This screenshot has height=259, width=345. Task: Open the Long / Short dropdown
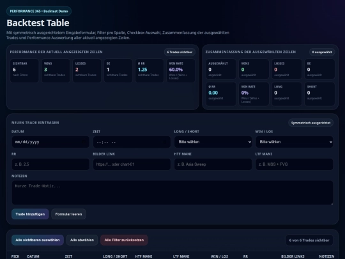pos(213,142)
